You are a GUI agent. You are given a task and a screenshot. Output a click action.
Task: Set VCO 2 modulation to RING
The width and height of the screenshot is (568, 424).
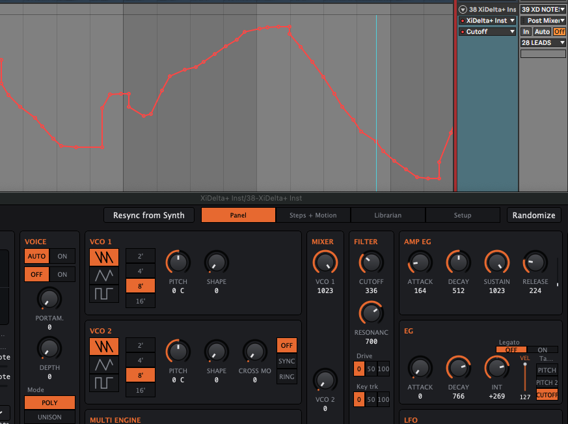[286, 376]
